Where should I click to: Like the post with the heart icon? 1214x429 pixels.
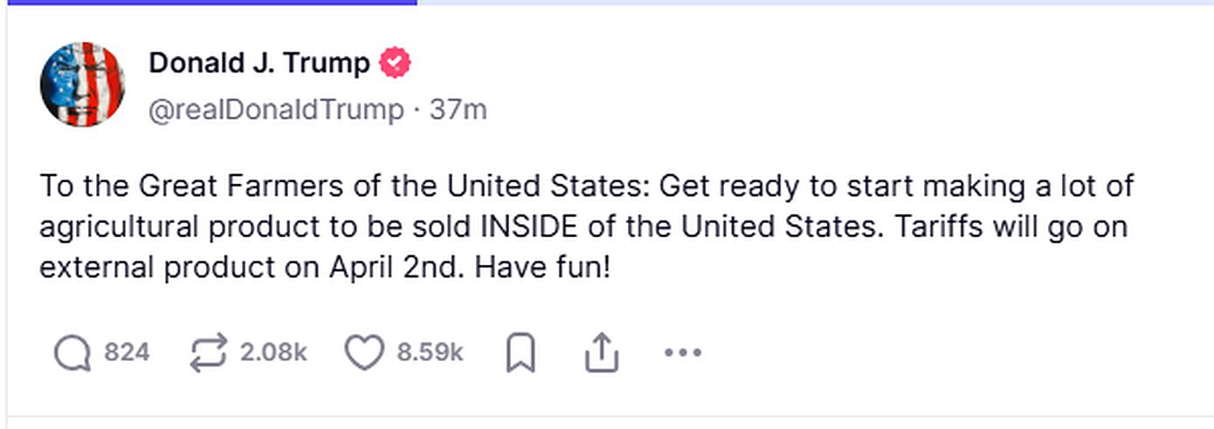[x=363, y=353]
